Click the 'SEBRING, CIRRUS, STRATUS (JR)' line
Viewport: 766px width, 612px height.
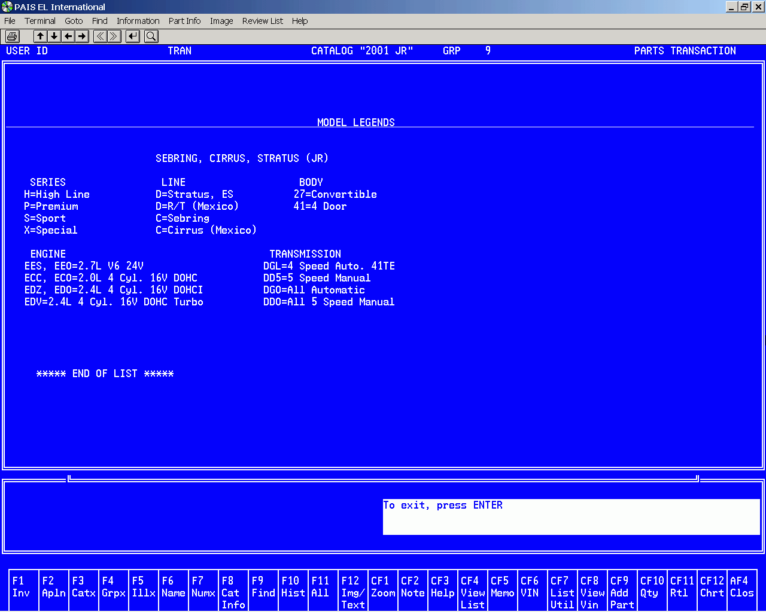[242, 158]
